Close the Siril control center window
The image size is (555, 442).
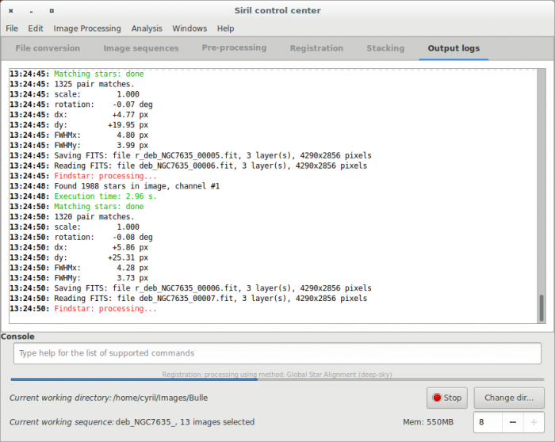pyautogui.click(x=11, y=10)
